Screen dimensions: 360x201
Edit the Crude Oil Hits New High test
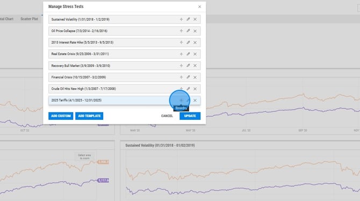pos(188,89)
